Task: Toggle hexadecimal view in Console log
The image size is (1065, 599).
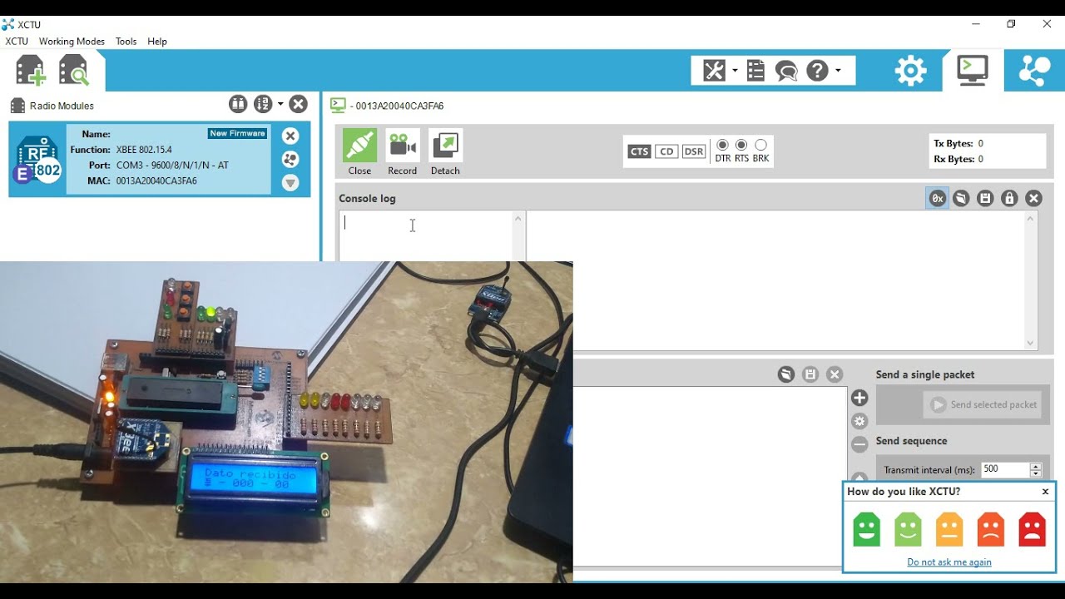Action: (x=938, y=198)
